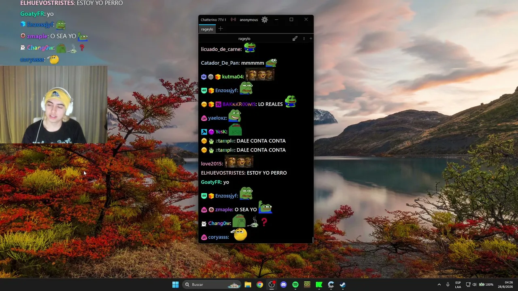Click Enzossjyf name in stream chat overlay
The image size is (518, 291).
tap(40, 25)
